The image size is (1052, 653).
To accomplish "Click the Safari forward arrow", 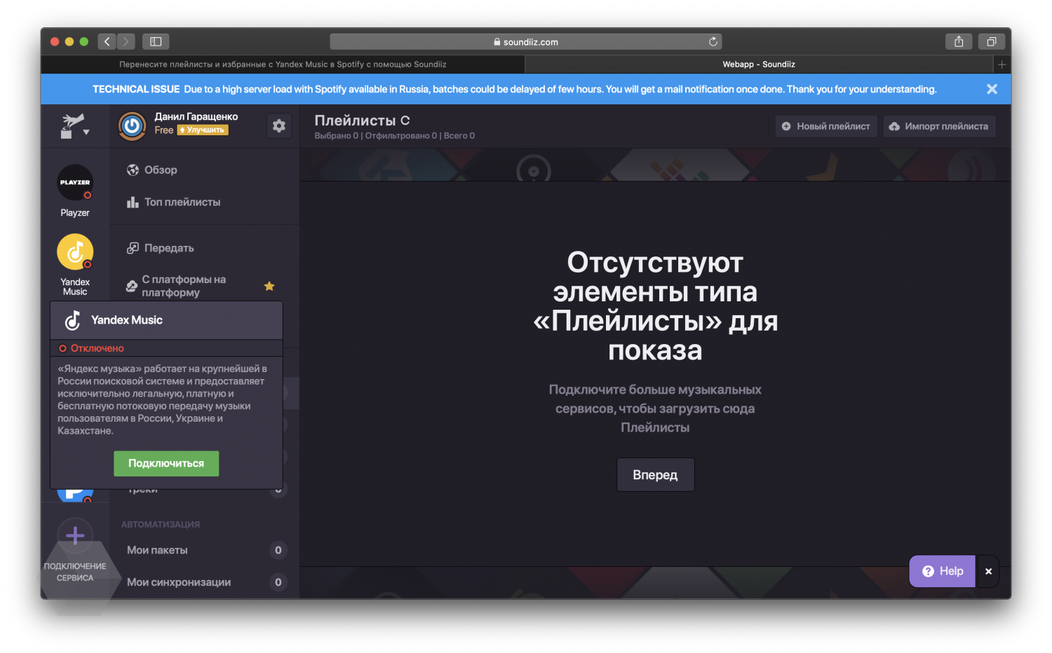I will click(126, 42).
